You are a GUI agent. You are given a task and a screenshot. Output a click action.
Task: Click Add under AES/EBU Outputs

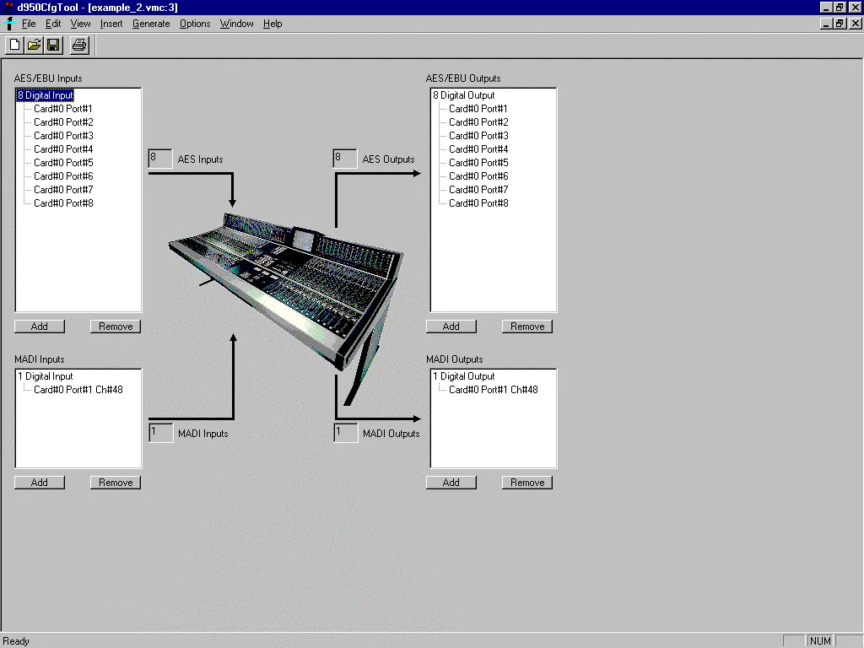(x=451, y=327)
